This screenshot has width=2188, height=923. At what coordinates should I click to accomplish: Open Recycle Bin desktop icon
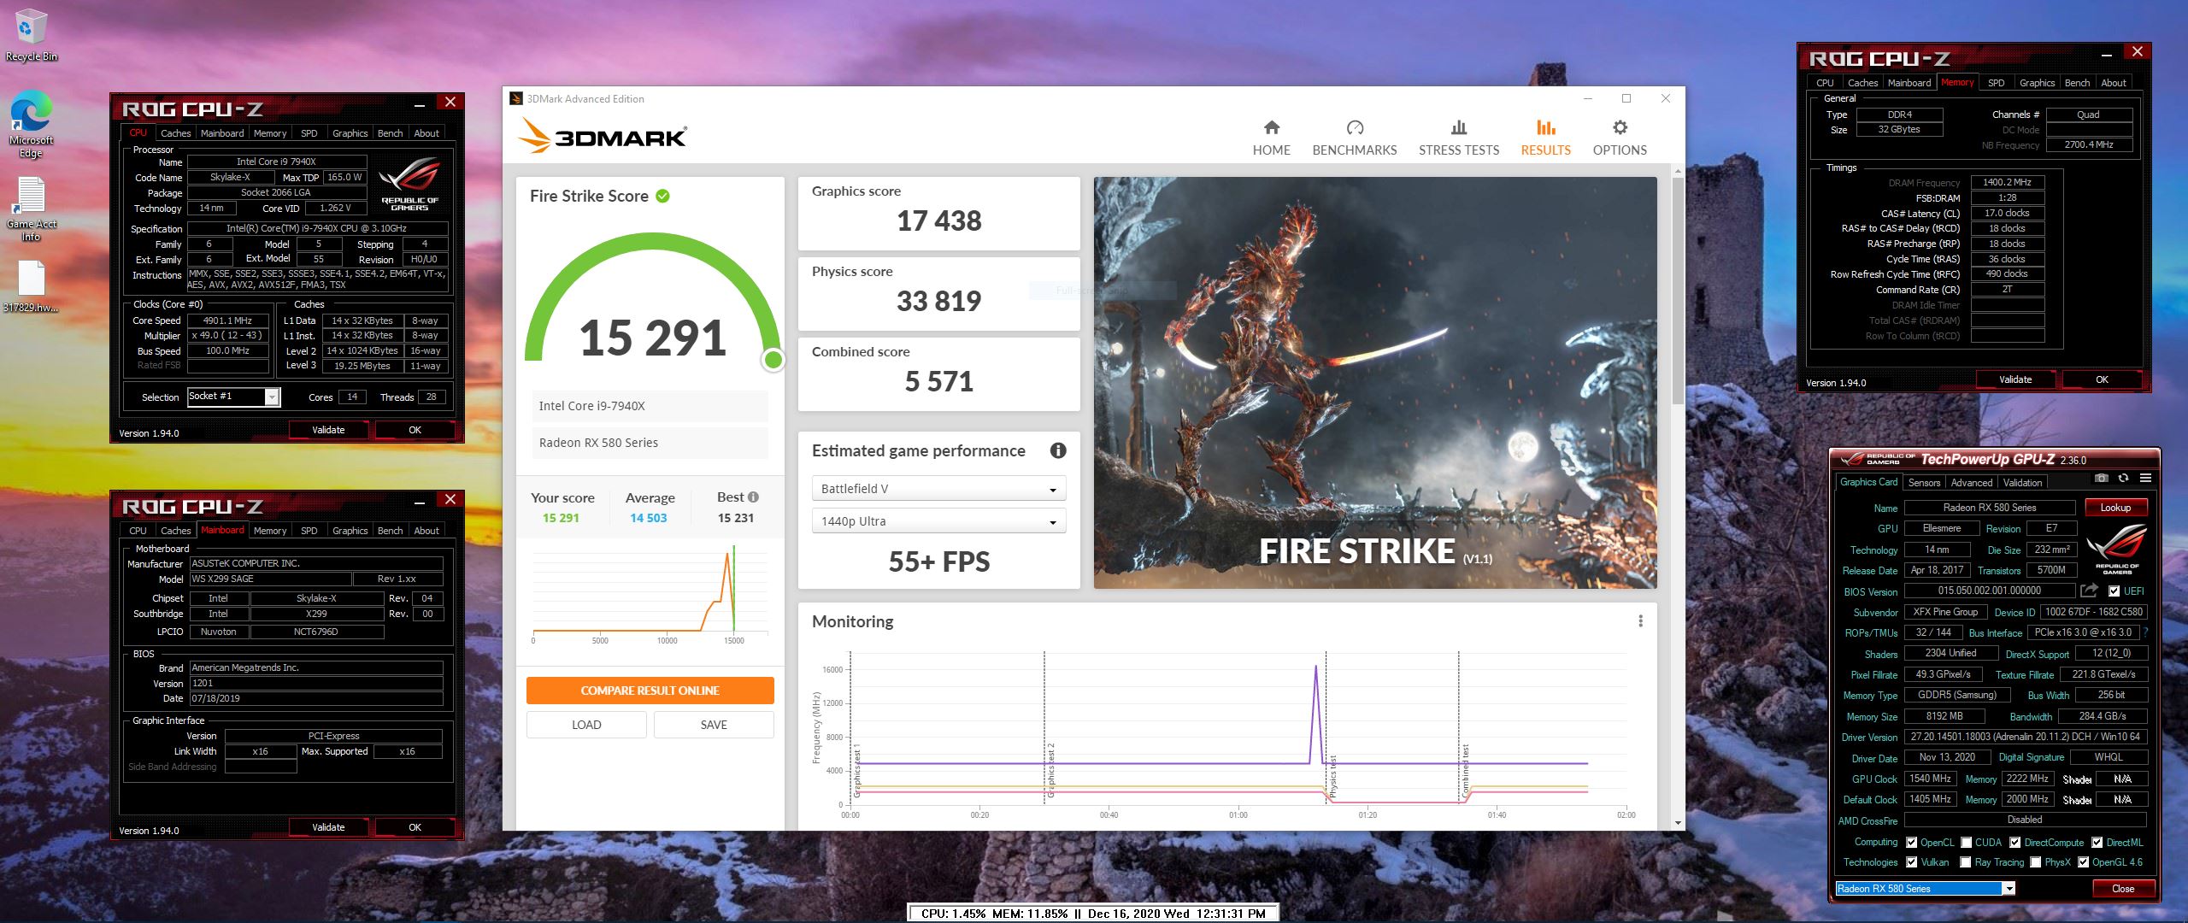coord(31,34)
